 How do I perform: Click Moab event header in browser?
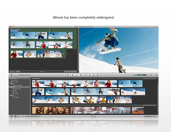(x=94, y=105)
